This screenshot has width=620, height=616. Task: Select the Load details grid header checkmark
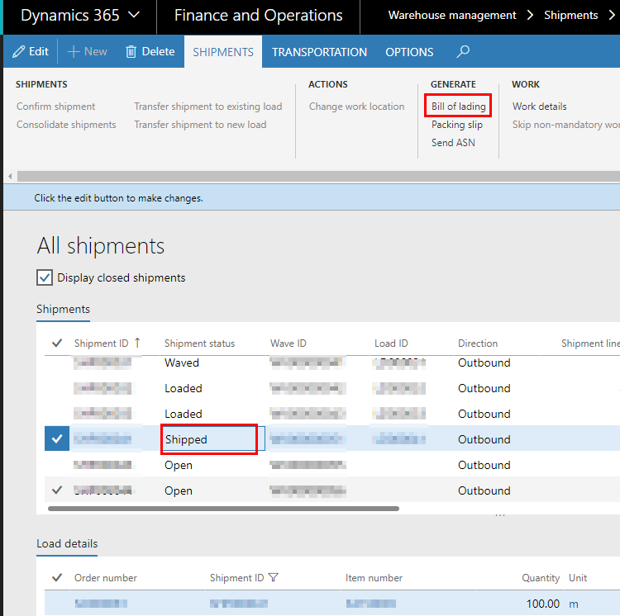click(57, 578)
